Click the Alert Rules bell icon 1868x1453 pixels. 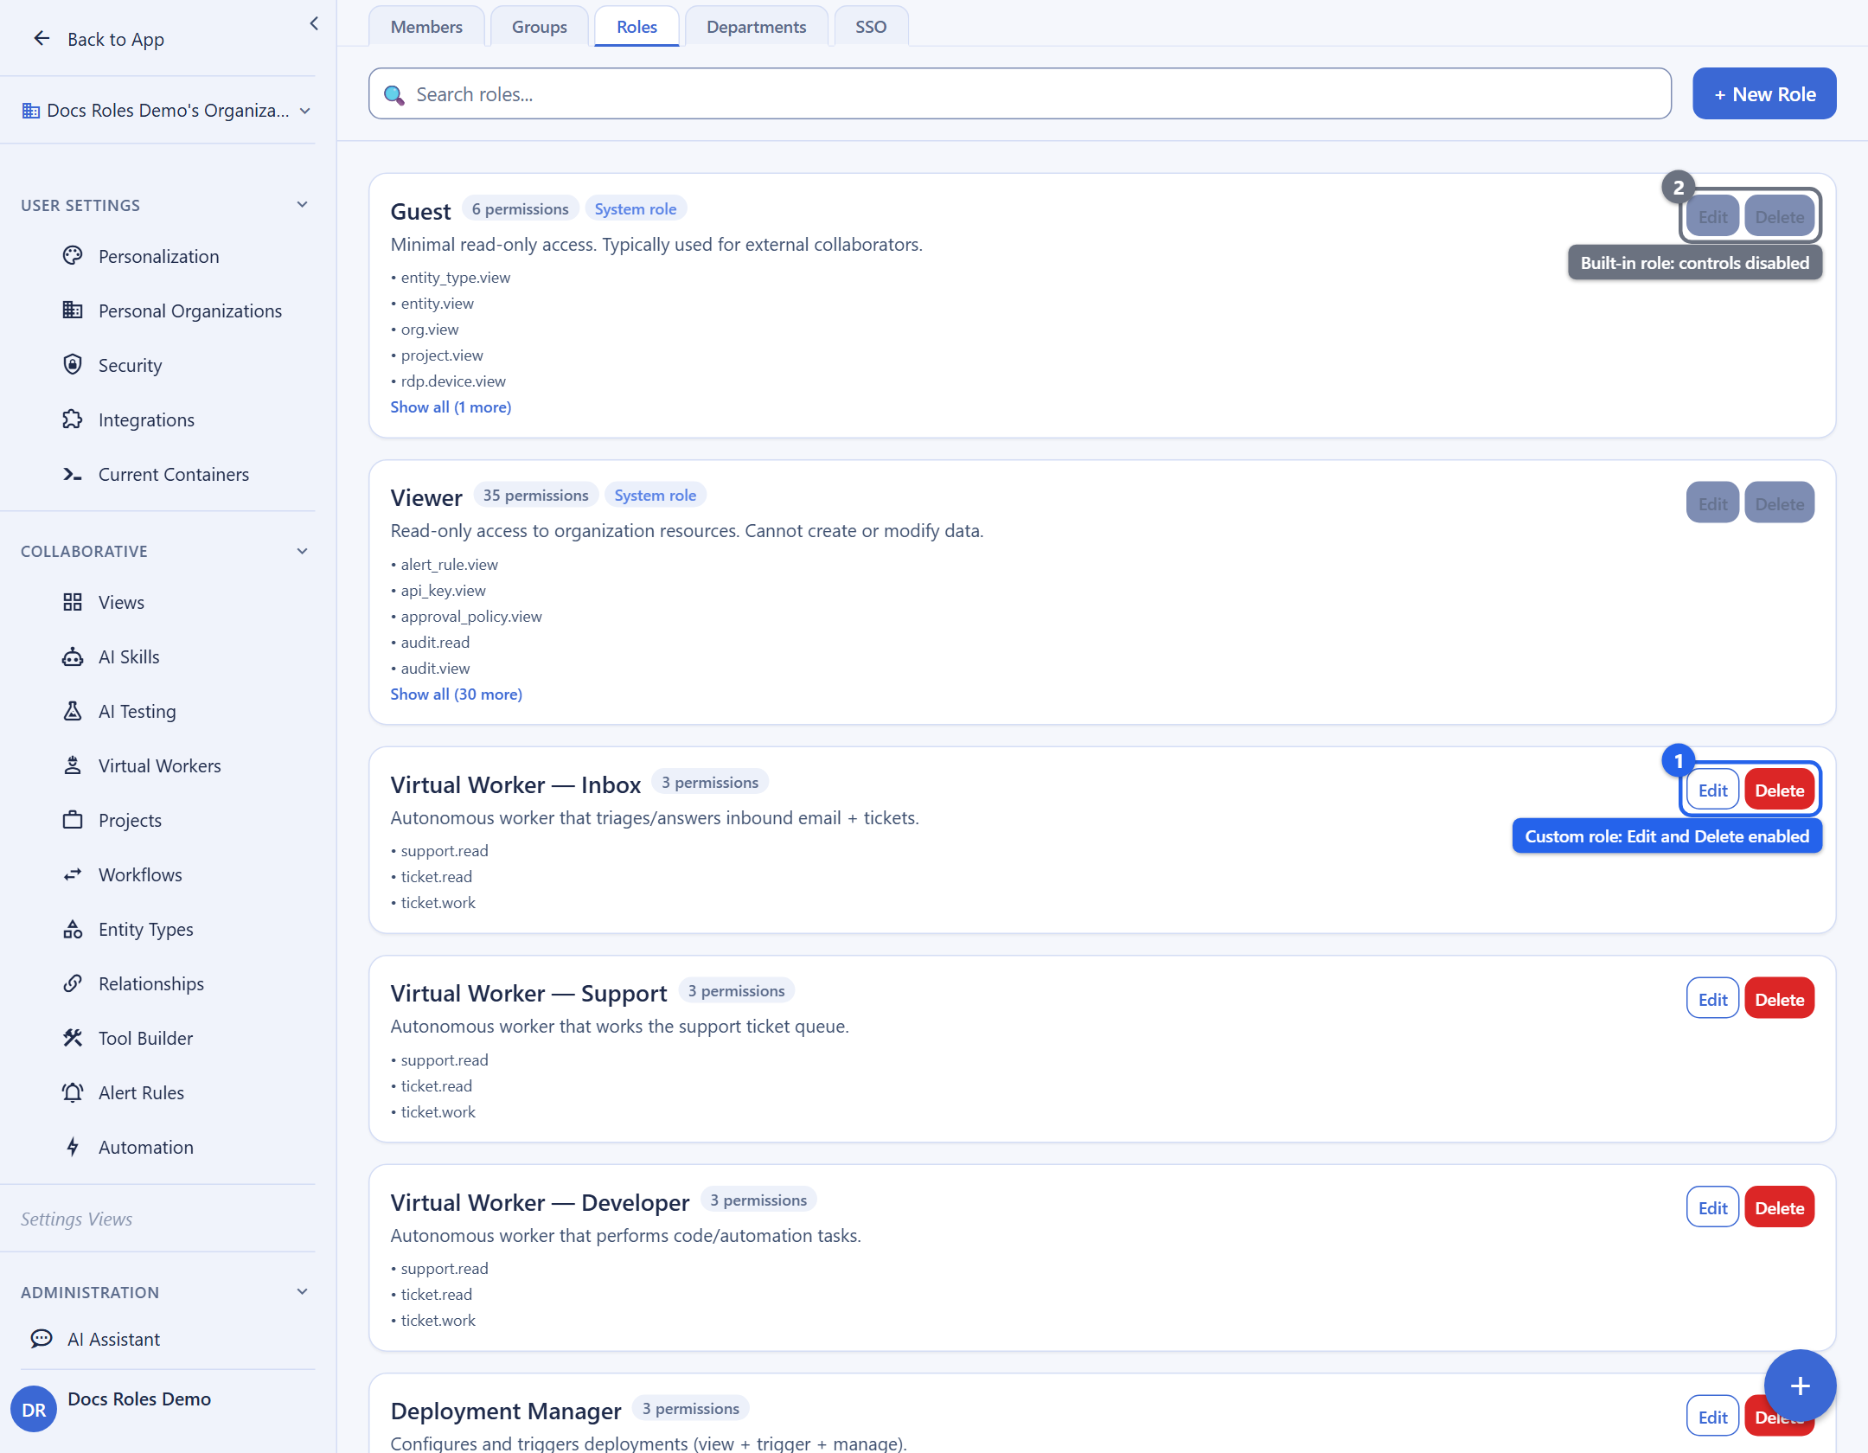(73, 1092)
